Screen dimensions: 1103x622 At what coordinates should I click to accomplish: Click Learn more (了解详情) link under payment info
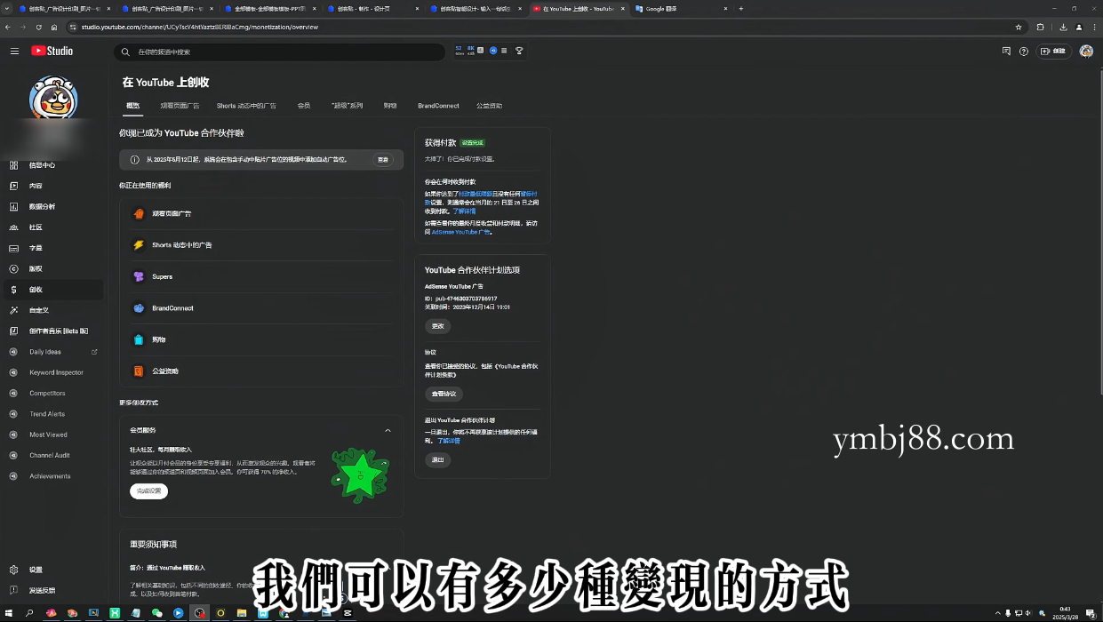[465, 211]
